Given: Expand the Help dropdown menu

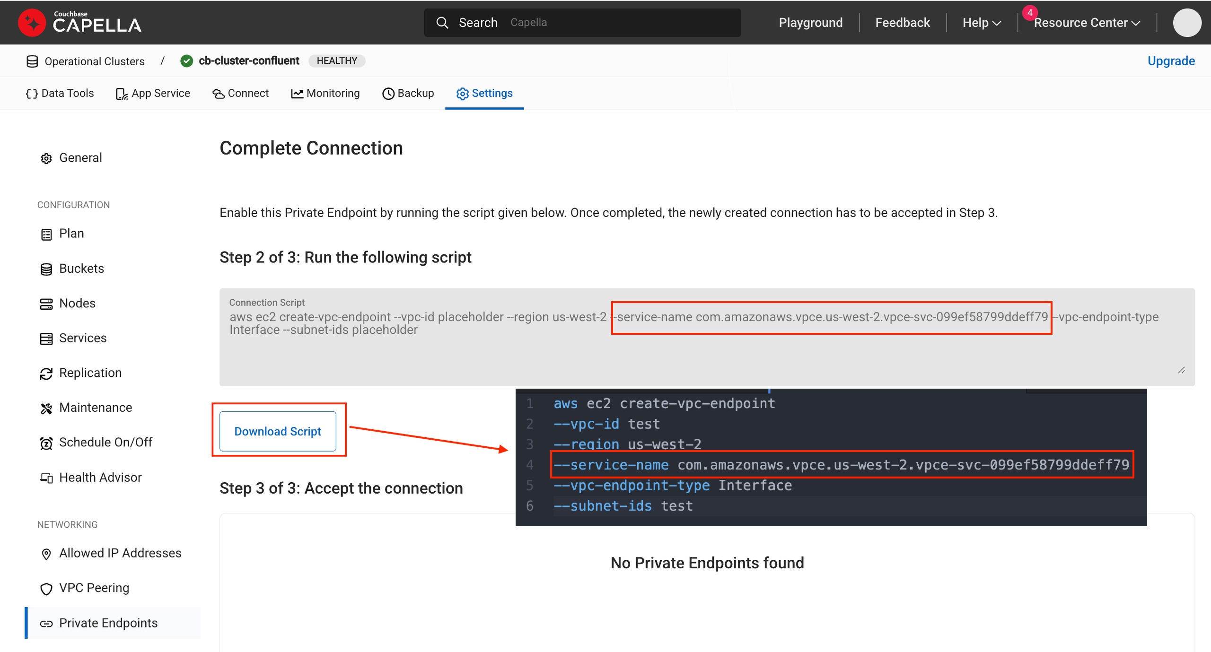Looking at the screenshot, I should click(x=982, y=23).
